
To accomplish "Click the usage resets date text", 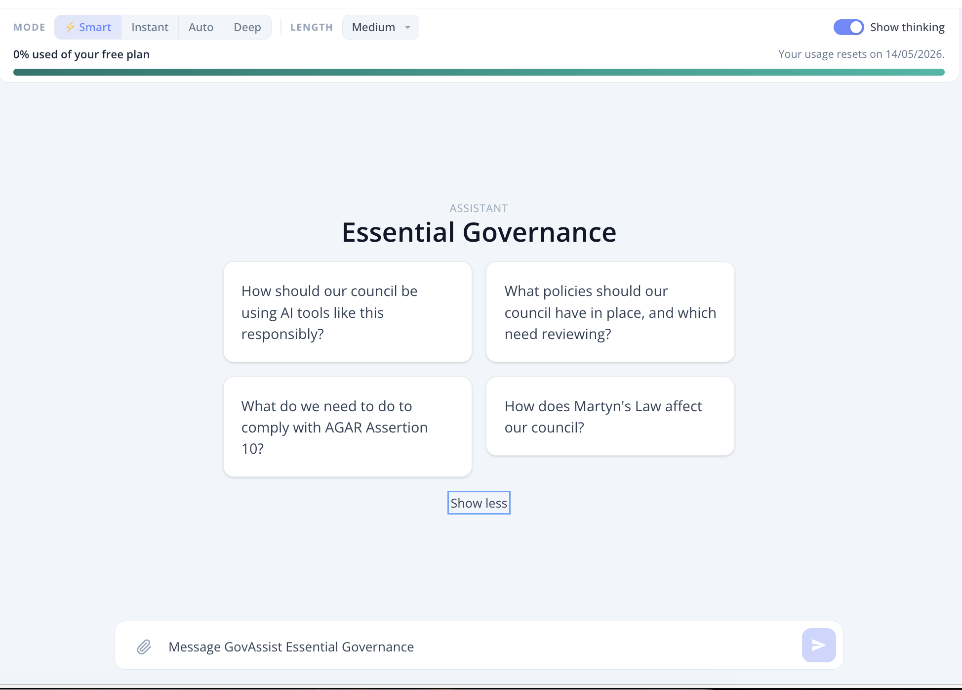I will pos(861,54).
